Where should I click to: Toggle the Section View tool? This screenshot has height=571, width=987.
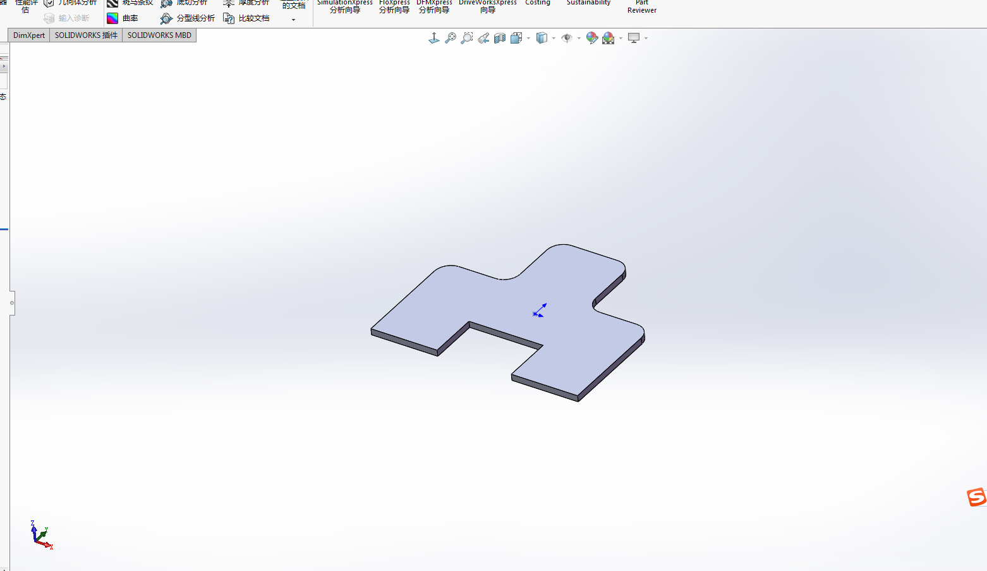click(x=500, y=39)
